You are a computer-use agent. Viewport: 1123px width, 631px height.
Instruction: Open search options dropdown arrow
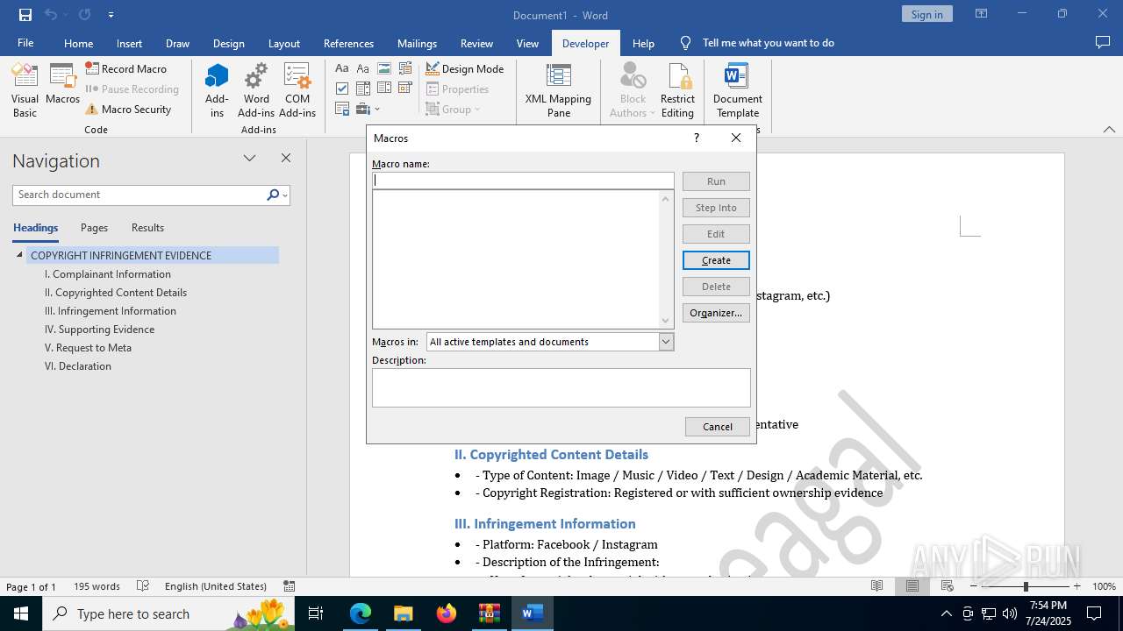coord(285,195)
